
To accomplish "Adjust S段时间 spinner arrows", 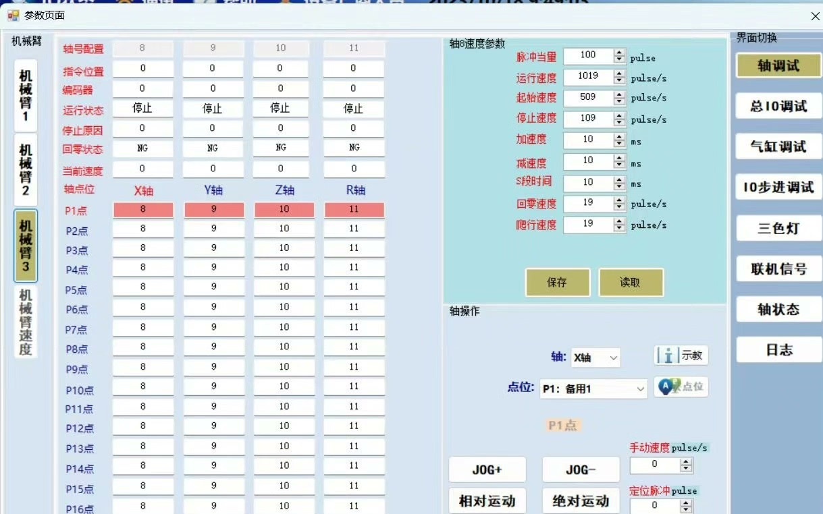I will (620, 183).
